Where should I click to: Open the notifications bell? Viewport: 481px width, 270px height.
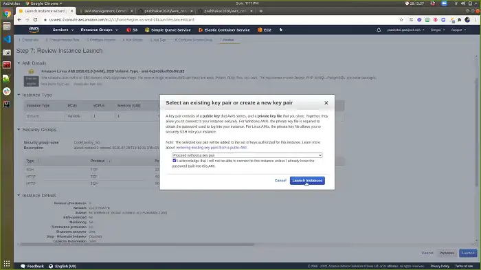(379, 30)
